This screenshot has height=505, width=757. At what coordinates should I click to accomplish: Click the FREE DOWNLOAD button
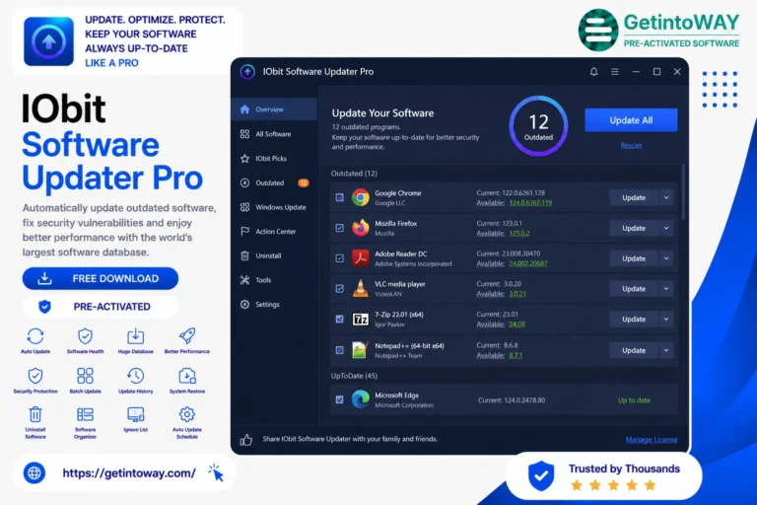point(101,278)
